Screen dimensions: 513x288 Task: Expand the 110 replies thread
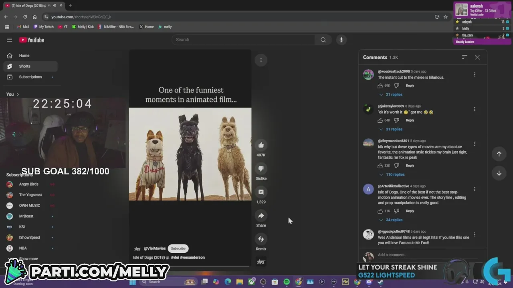click(x=392, y=174)
